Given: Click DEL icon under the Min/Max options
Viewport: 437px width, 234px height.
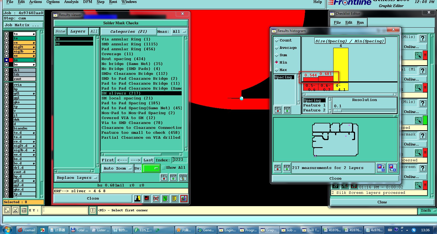Looking at the screenshot, I should tap(278, 110).
